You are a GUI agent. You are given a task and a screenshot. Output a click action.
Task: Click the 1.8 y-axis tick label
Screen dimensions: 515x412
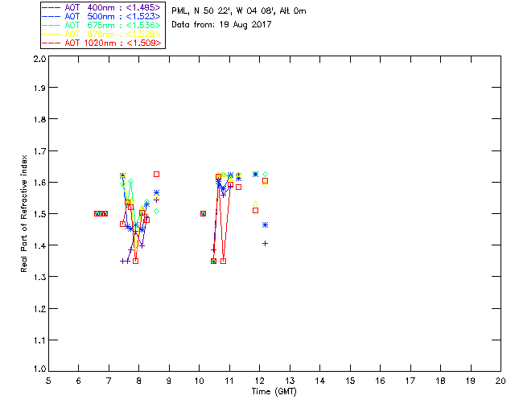pos(39,119)
